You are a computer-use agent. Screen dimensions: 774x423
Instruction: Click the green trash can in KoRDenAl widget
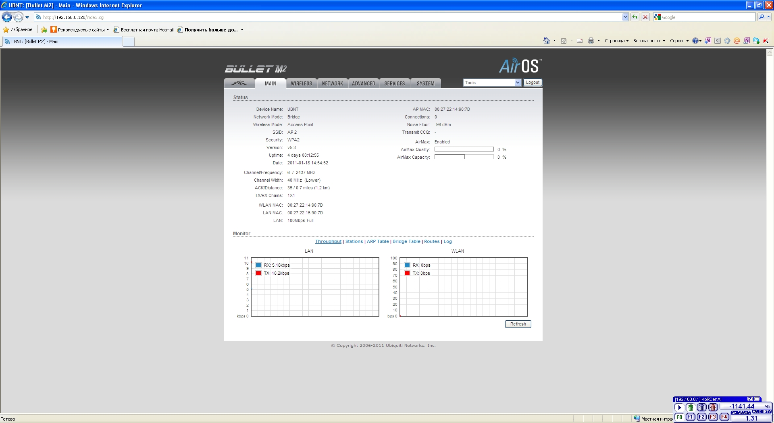[691, 407]
